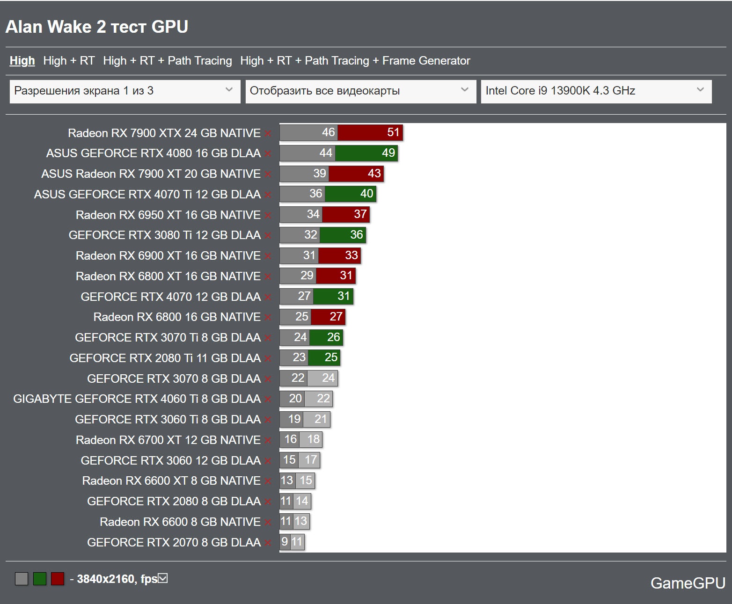Remove Radeon RX 6800 XT entry using X

tap(268, 277)
